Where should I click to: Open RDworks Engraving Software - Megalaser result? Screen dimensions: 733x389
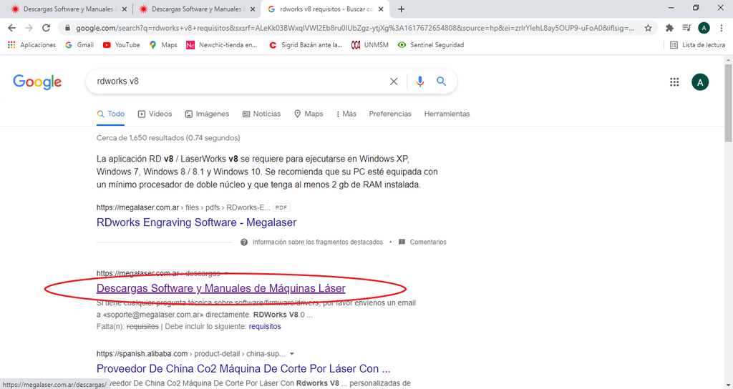pyautogui.click(x=196, y=222)
